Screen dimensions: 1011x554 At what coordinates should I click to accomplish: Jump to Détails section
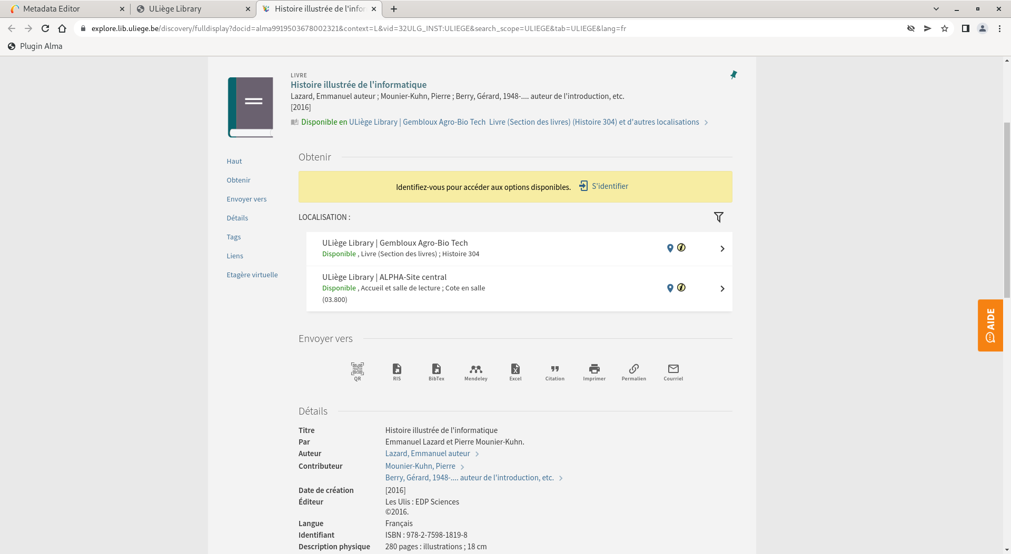coord(237,218)
